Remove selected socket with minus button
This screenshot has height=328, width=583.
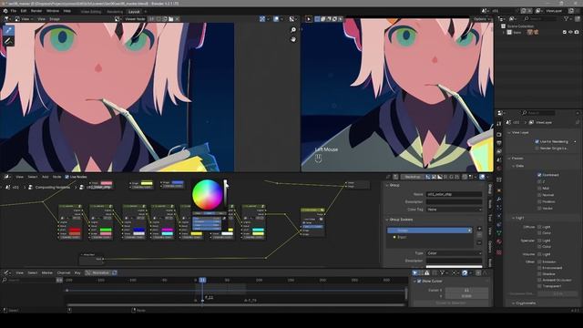point(479,242)
